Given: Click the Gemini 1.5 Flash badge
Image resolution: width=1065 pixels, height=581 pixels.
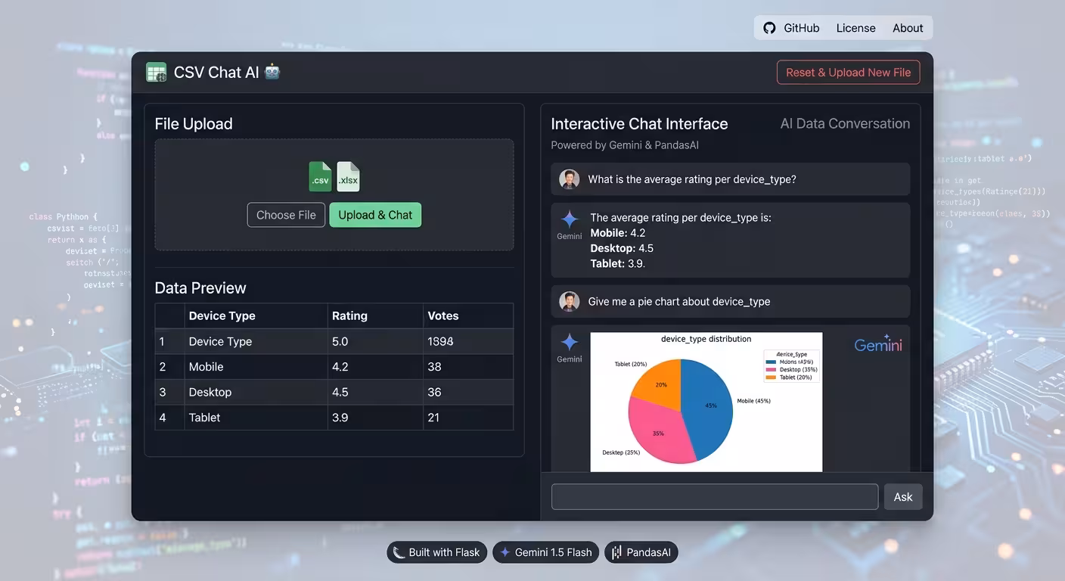Looking at the screenshot, I should click(x=546, y=552).
